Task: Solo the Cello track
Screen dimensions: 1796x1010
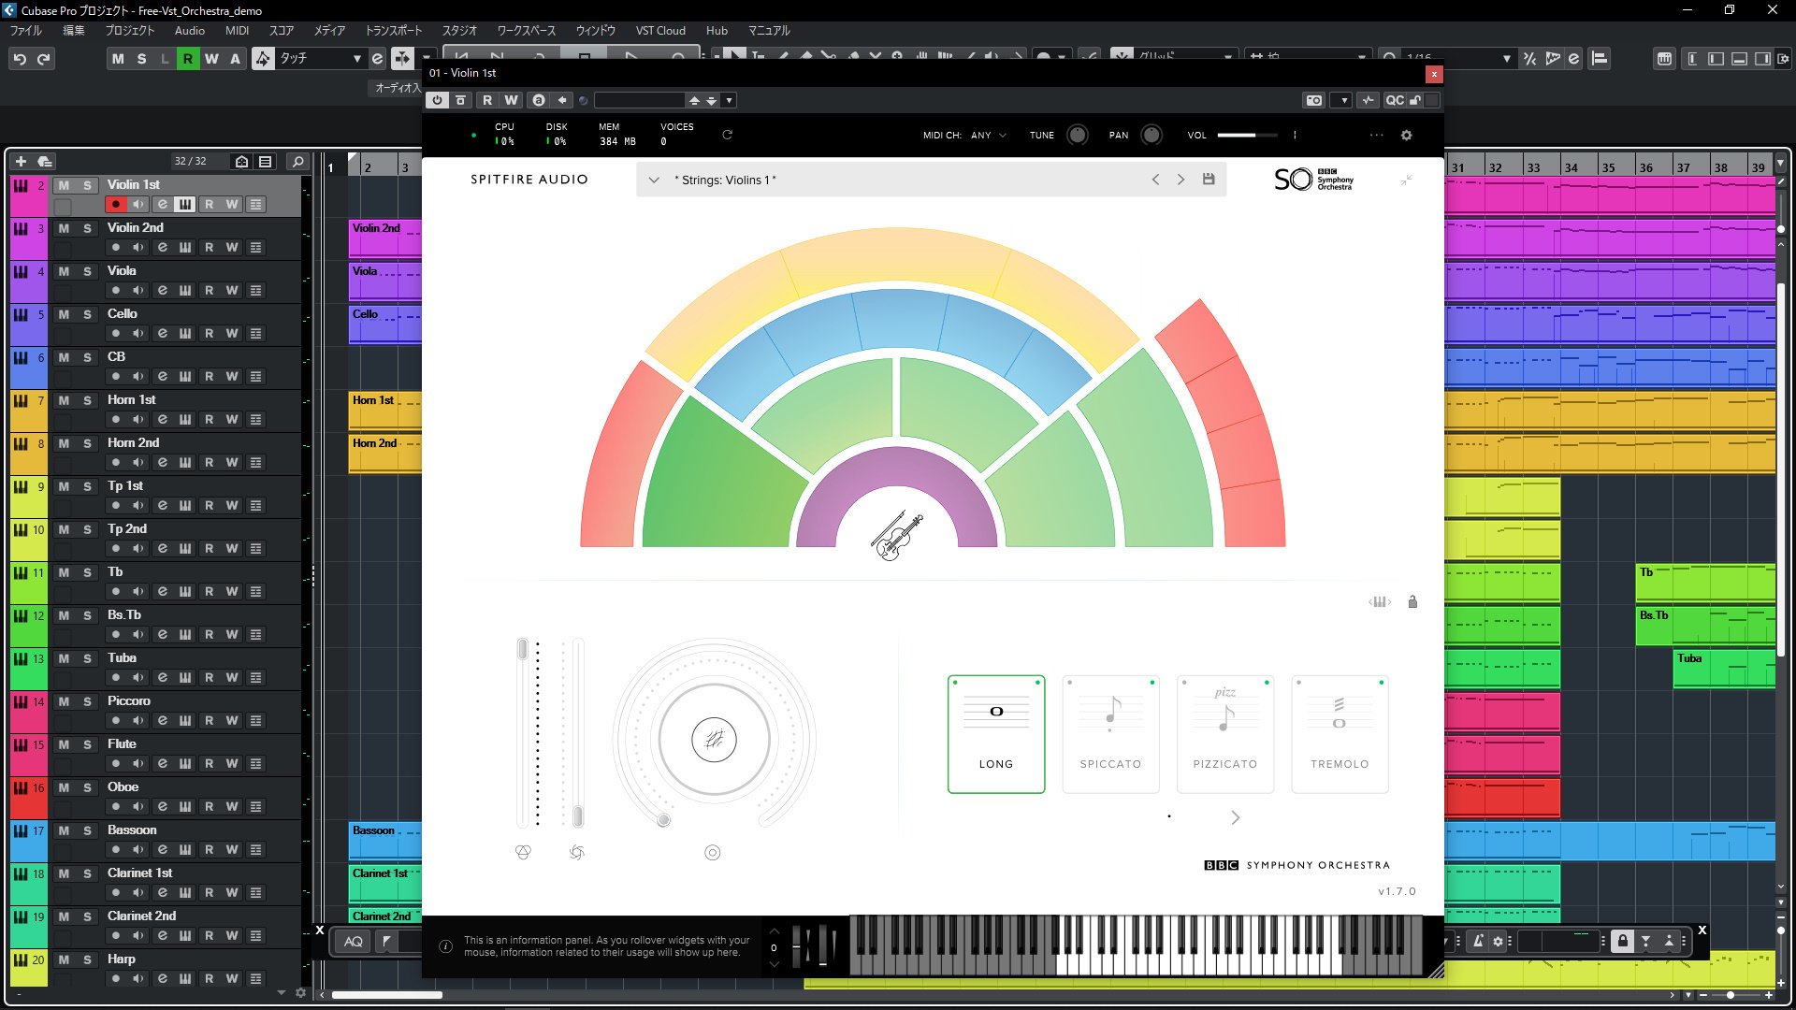Action: click(x=87, y=314)
